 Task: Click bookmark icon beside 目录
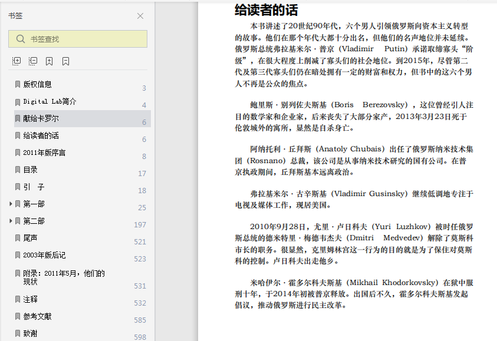[18, 170]
